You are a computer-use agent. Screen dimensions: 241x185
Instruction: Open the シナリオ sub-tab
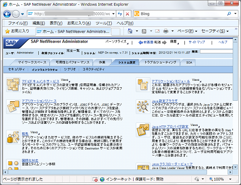point(70,69)
